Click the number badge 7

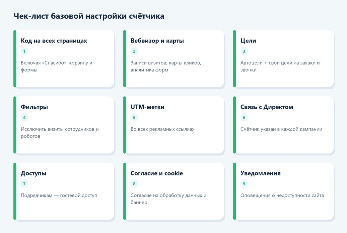pos(24,184)
